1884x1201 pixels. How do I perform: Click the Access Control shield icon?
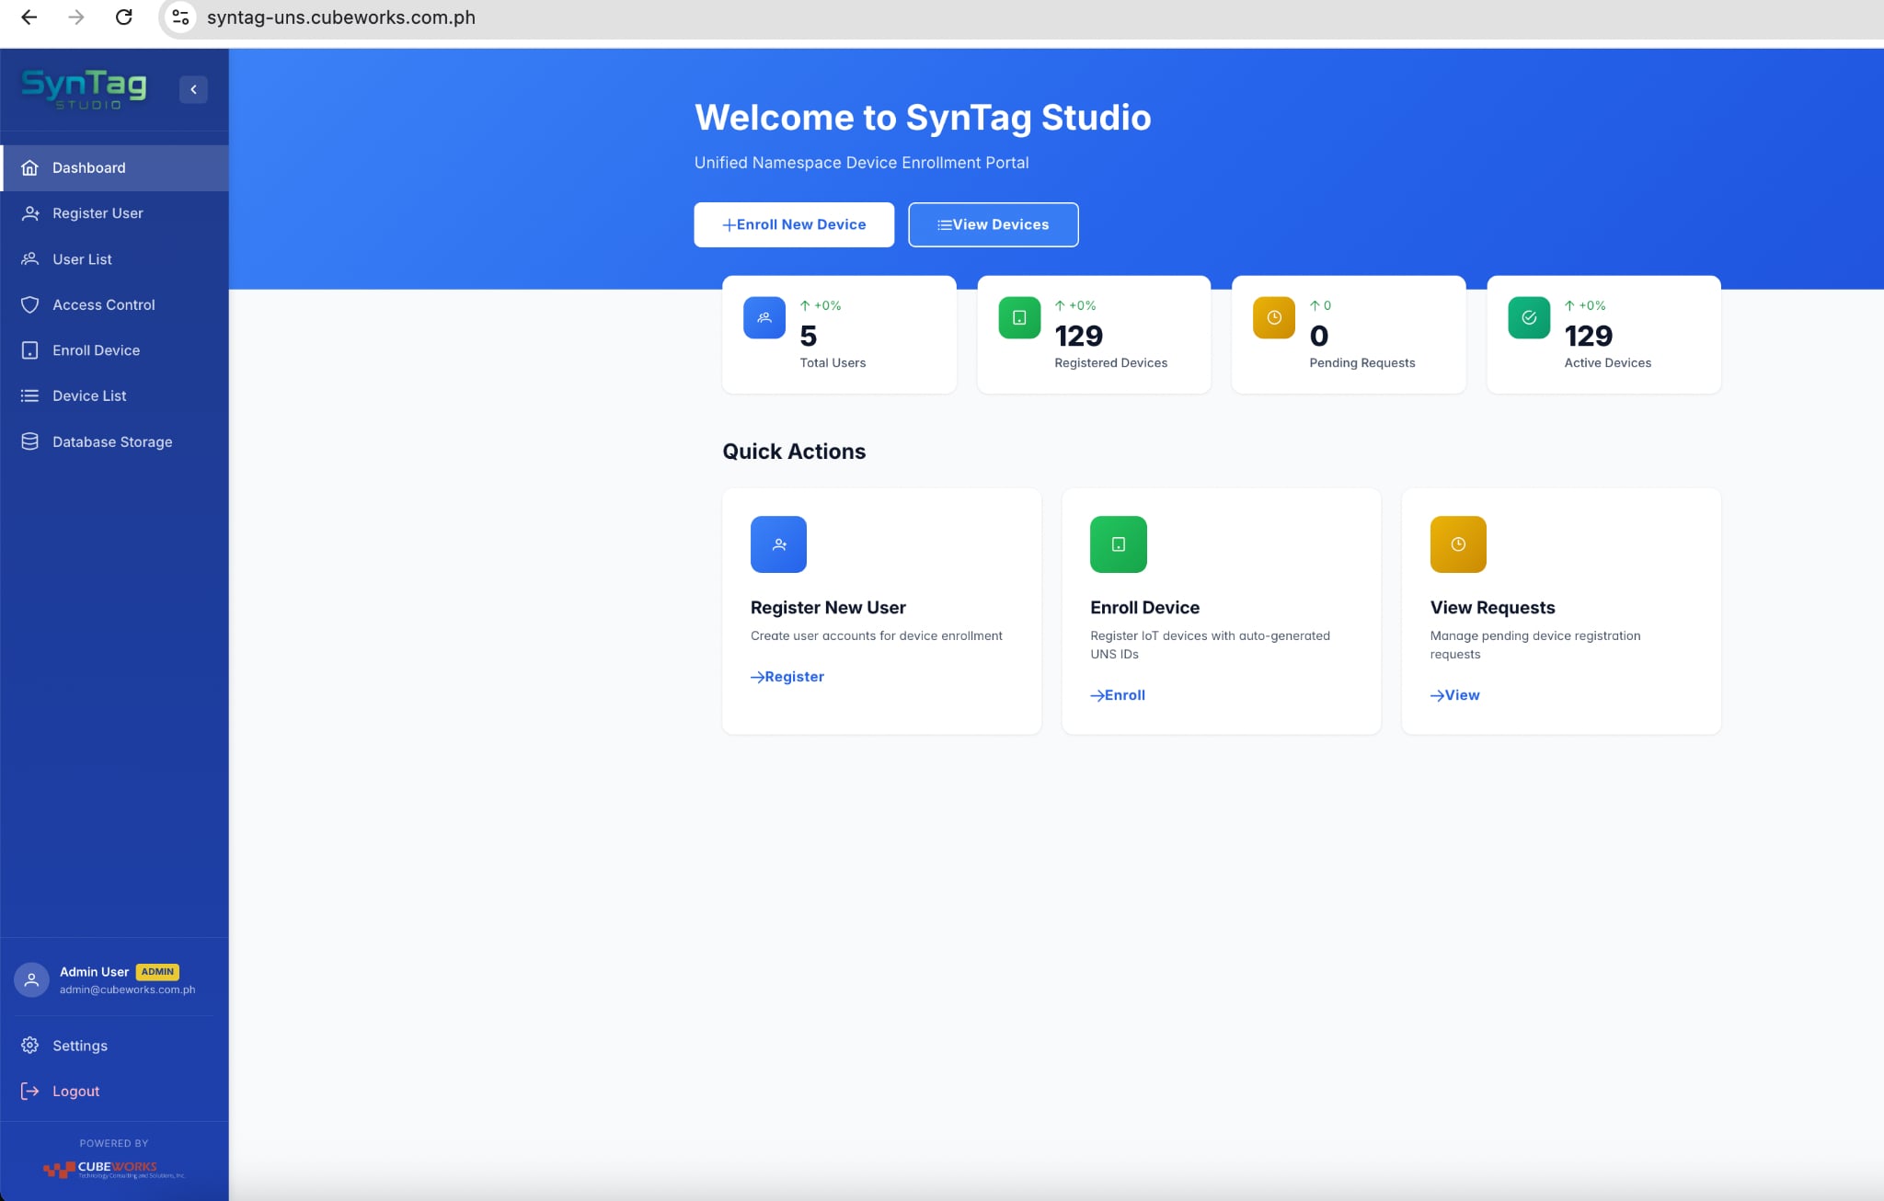30,304
